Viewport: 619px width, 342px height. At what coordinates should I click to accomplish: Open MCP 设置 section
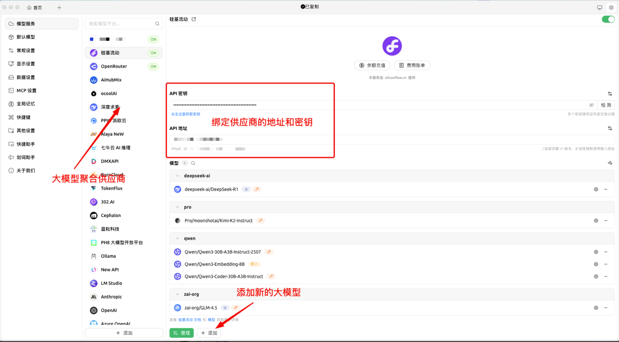42,90
